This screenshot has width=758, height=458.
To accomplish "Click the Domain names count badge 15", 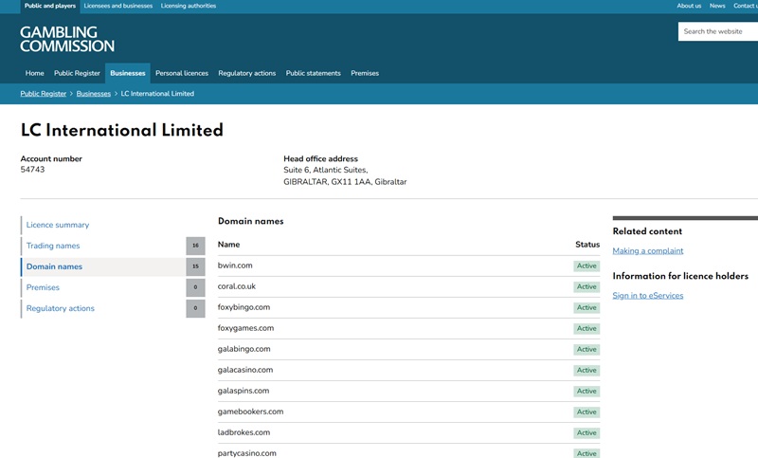I will pos(195,266).
